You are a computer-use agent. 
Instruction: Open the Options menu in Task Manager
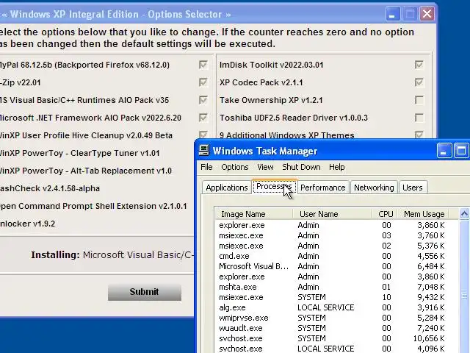tap(235, 167)
